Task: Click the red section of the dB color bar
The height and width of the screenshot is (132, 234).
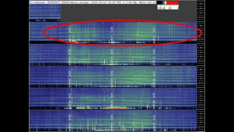Action: 173,3
